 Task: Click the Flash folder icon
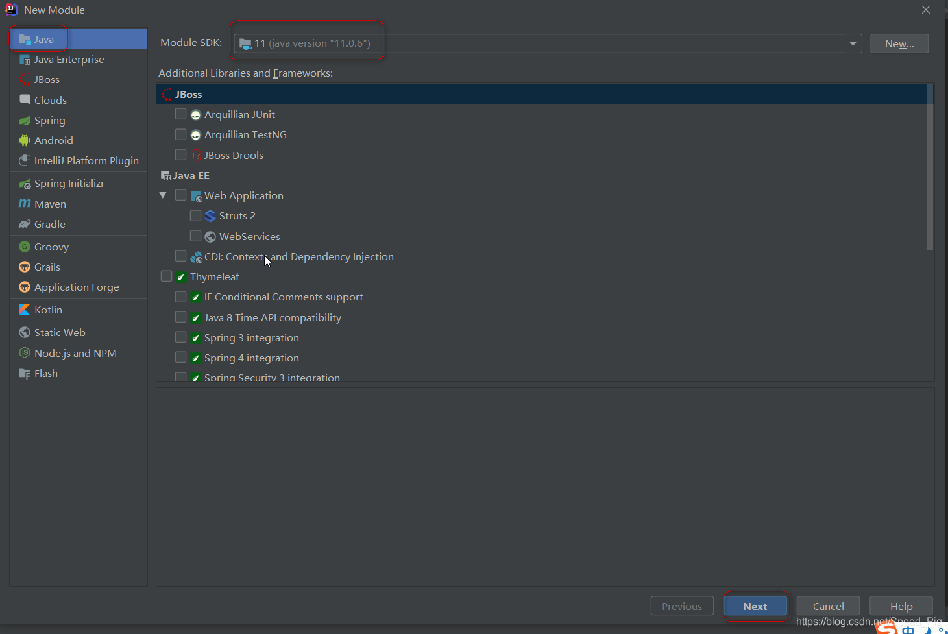[25, 374]
